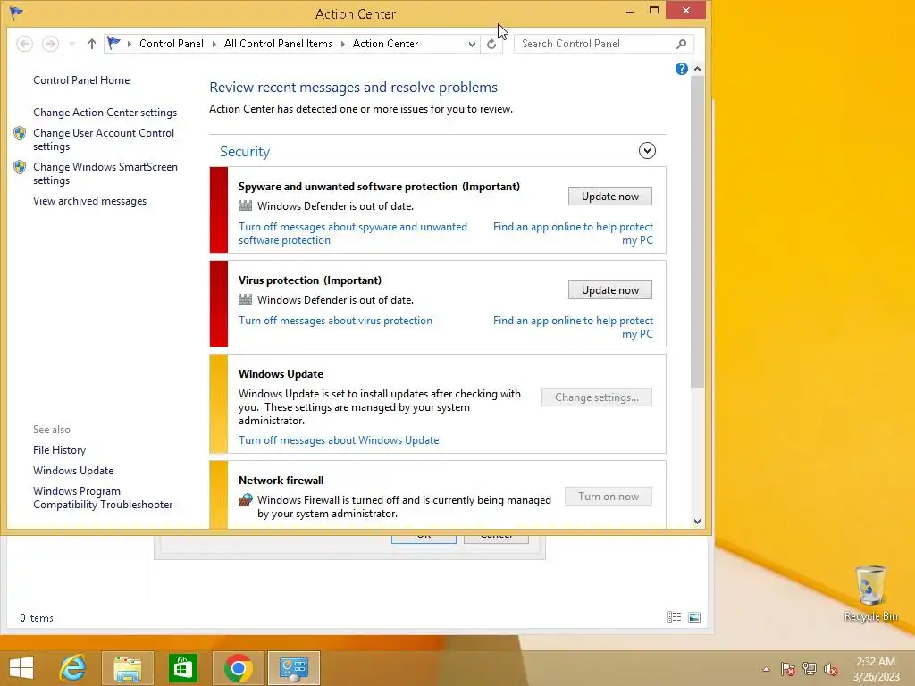Click the forward navigation arrow

[50, 44]
